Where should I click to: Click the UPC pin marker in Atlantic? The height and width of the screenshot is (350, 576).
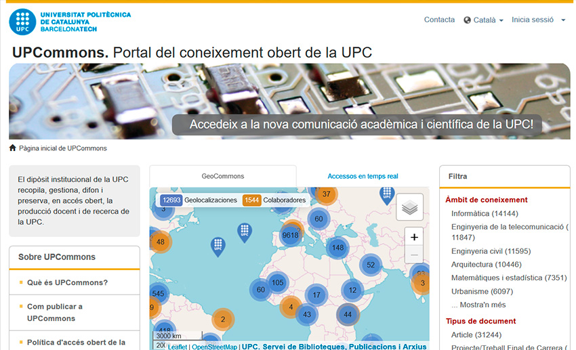click(x=218, y=246)
